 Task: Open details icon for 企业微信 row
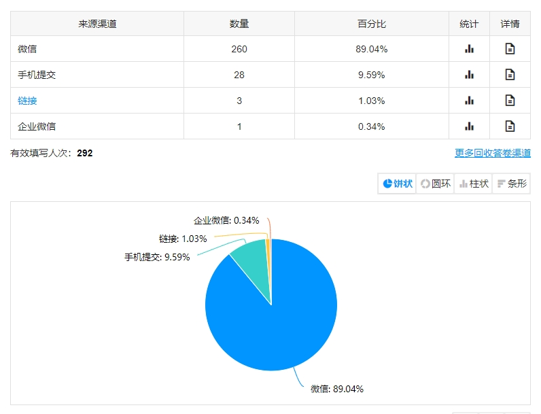510,126
